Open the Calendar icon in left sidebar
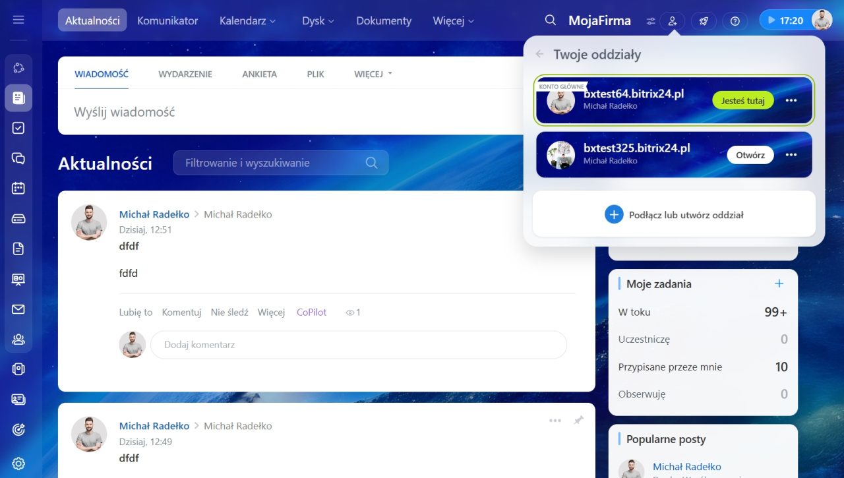This screenshot has height=478, width=844. [x=18, y=188]
